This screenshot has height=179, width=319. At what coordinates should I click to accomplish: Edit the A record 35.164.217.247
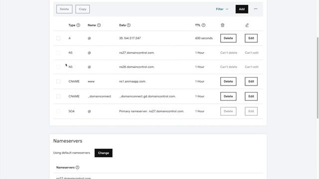pos(251,38)
